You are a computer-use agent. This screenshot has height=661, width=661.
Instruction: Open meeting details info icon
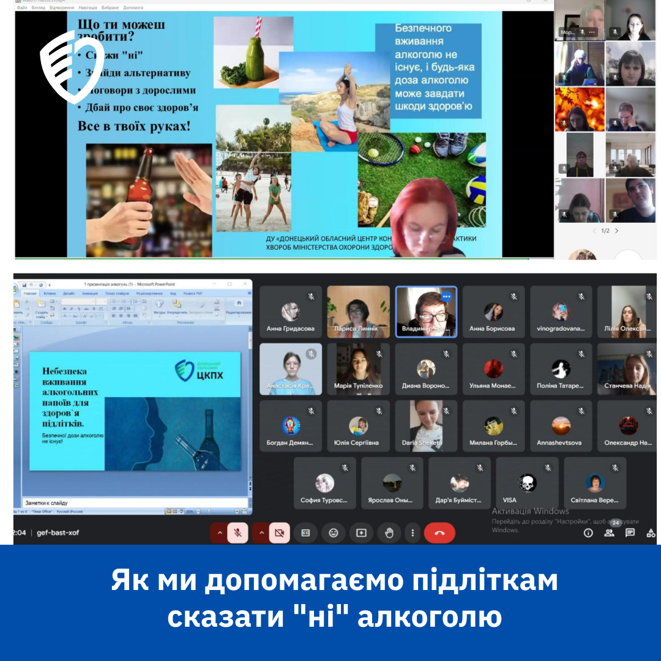point(588,532)
